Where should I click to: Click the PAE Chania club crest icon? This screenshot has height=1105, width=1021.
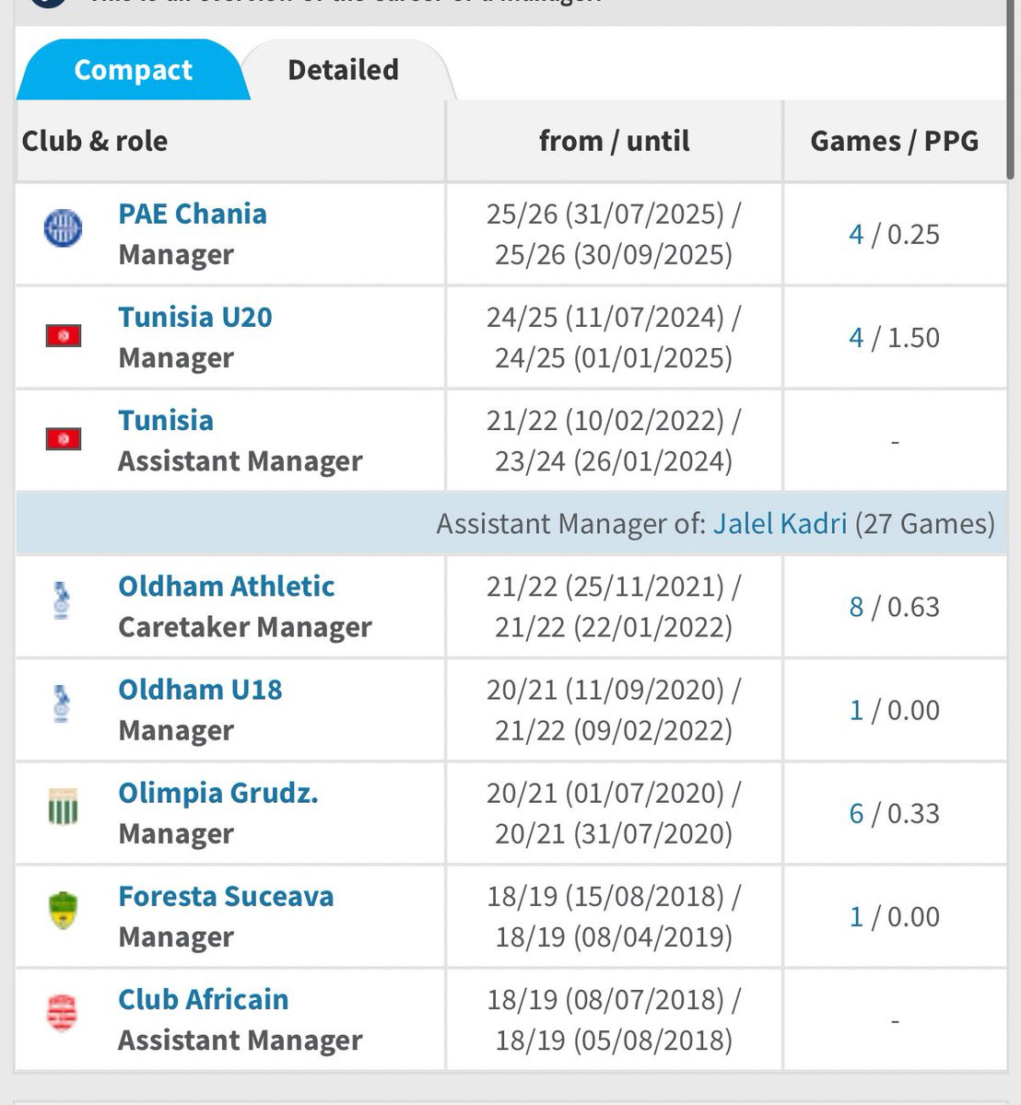(x=63, y=227)
